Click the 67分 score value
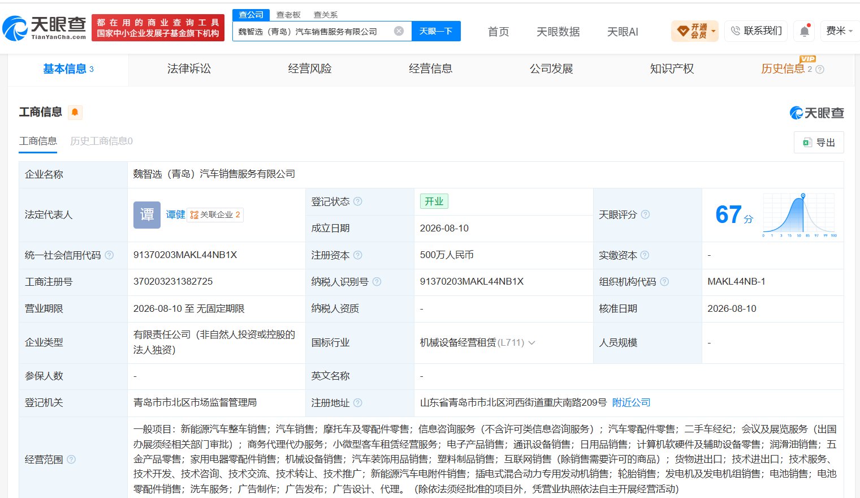The image size is (860, 498). (734, 215)
